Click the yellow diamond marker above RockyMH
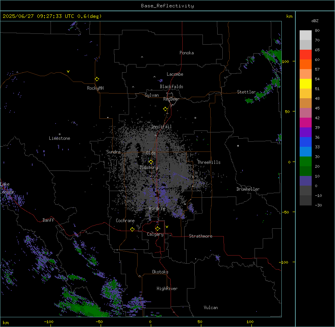 coord(97,79)
